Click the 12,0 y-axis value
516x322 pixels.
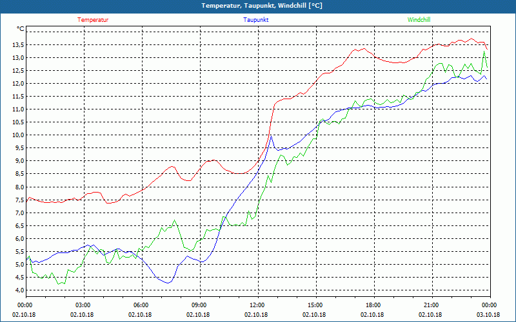click(x=19, y=84)
